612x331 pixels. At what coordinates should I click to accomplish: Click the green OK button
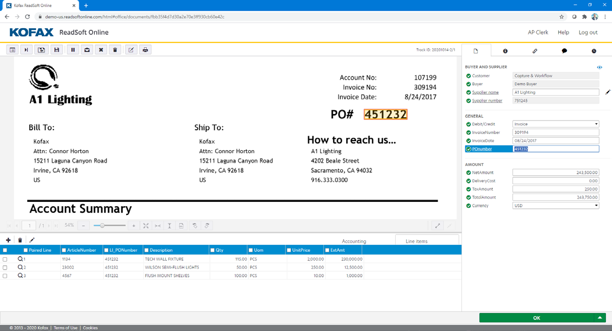point(536,318)
